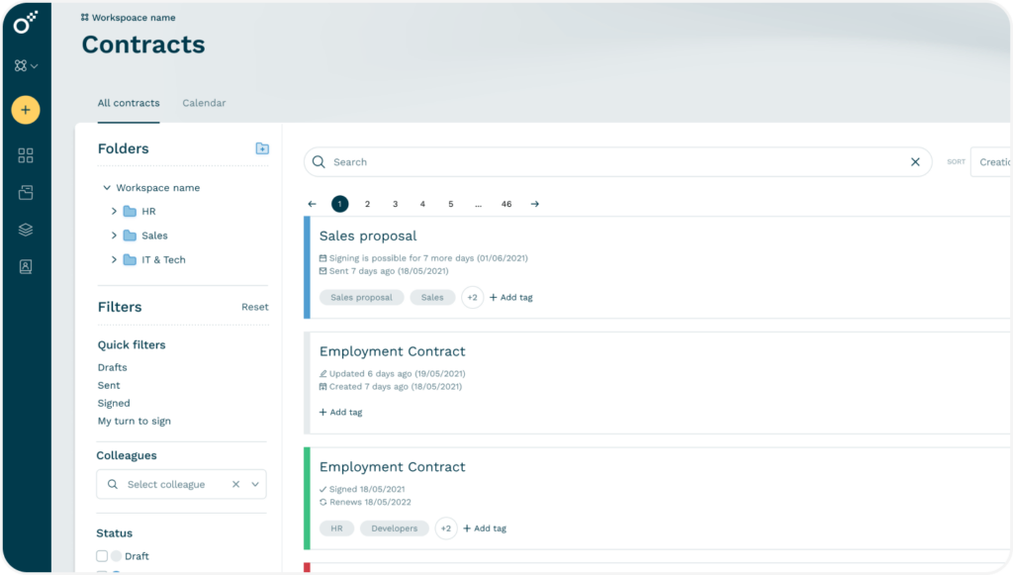Viewport: 1013px width, 575px height.
Task: Click the HR tag
Action: coord(336,528)
